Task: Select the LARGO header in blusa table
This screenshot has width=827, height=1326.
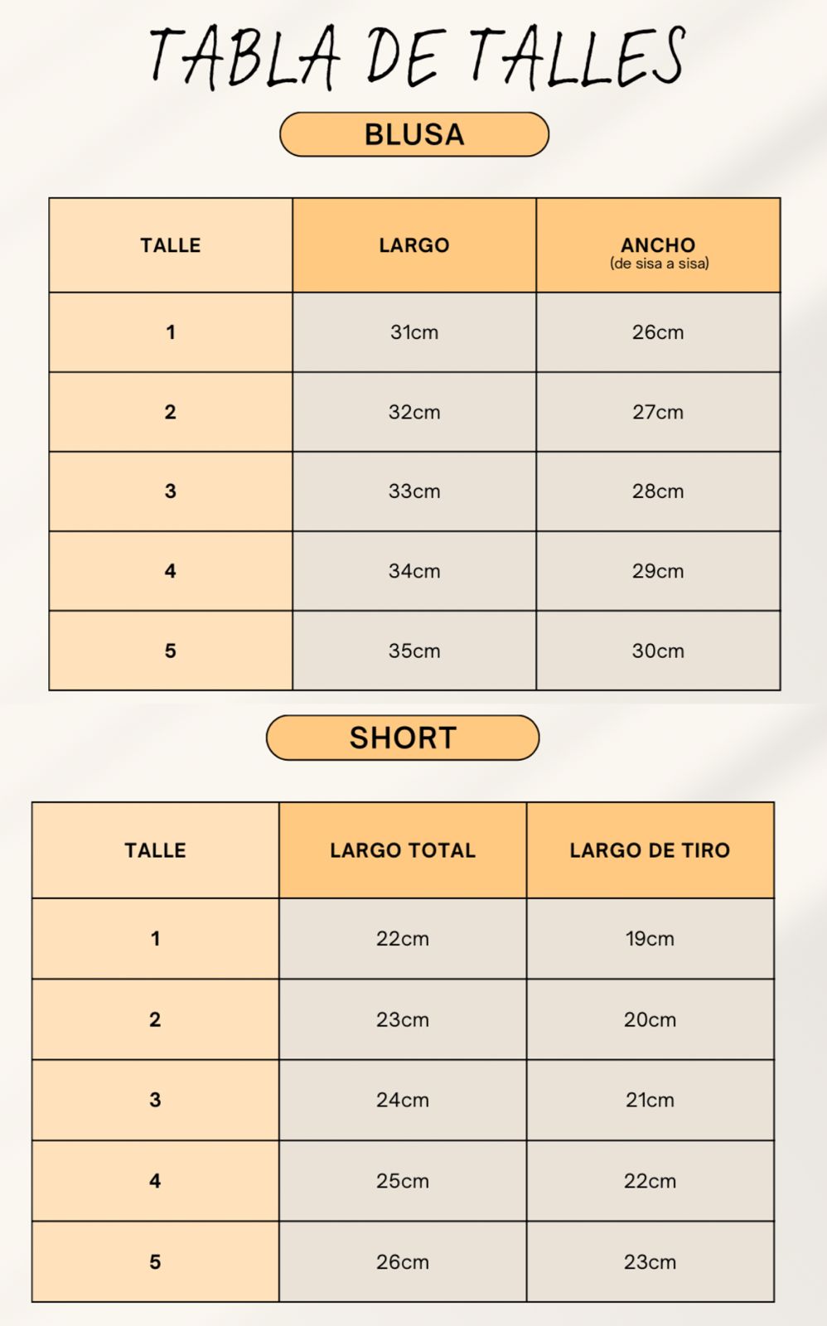Action: (x=414, y=245)
